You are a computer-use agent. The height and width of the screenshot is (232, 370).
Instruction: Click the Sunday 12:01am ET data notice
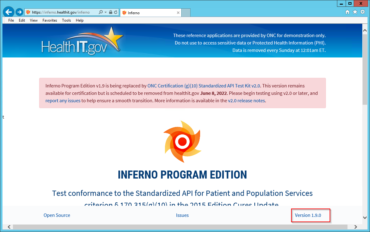coord(279,50)
